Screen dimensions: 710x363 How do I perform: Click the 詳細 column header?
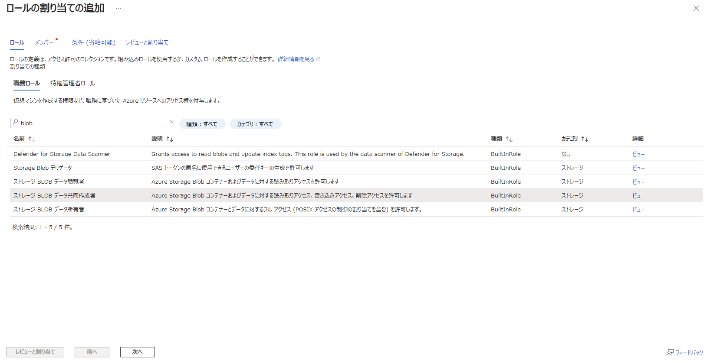tap(638, 139)
